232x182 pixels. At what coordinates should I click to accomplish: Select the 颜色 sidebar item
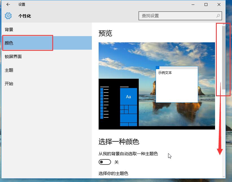tap(47, 43)
